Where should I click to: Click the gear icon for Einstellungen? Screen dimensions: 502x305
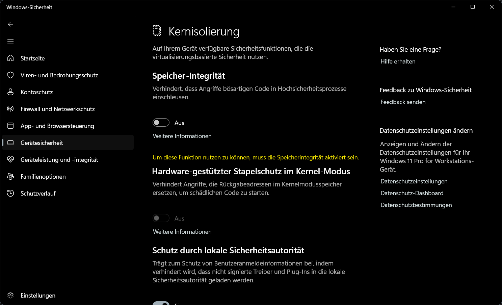tap(10, 295)
